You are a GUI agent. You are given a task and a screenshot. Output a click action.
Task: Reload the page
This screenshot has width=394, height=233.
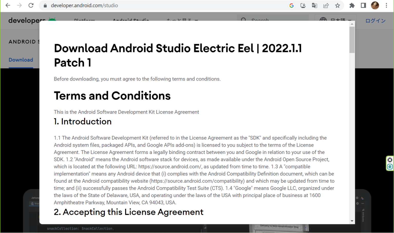pos(31,5)
